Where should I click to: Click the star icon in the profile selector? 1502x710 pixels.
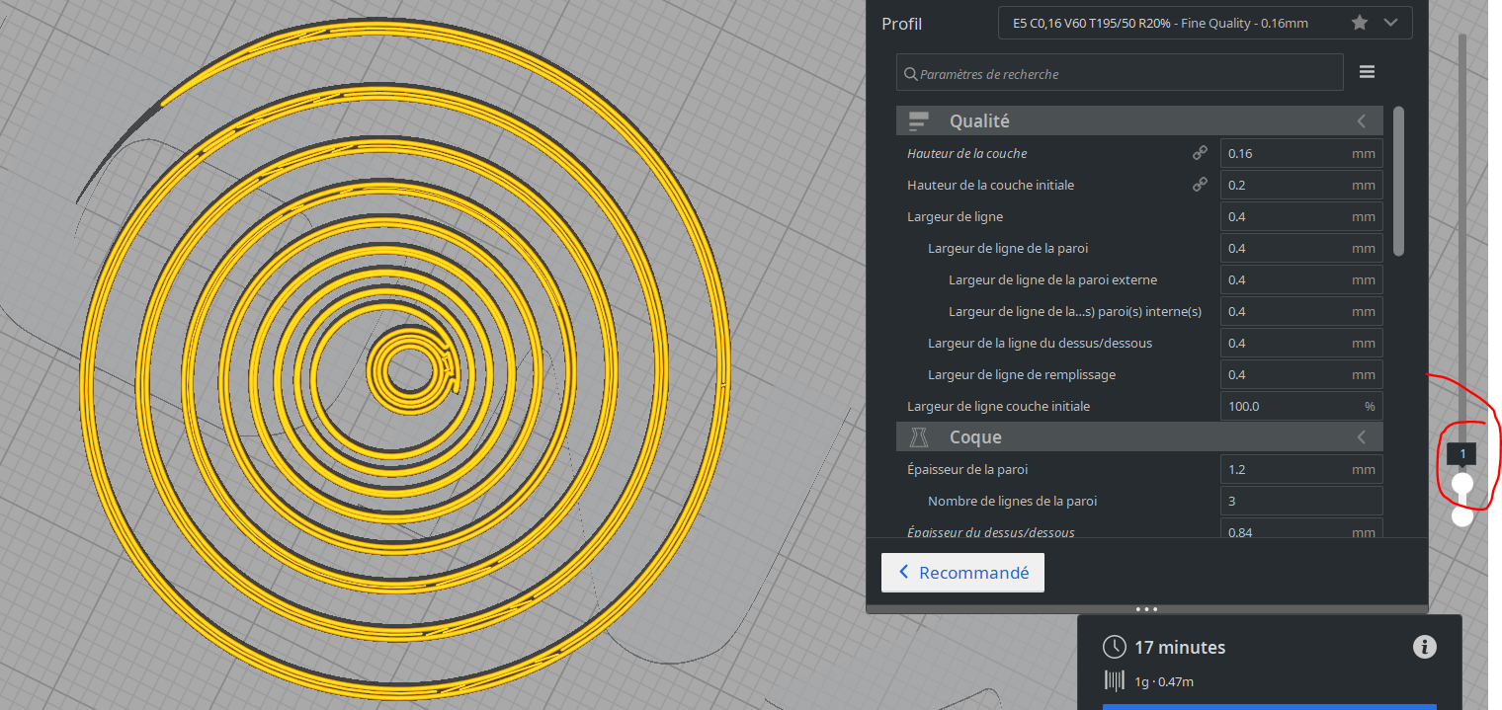click(1360, 22)
